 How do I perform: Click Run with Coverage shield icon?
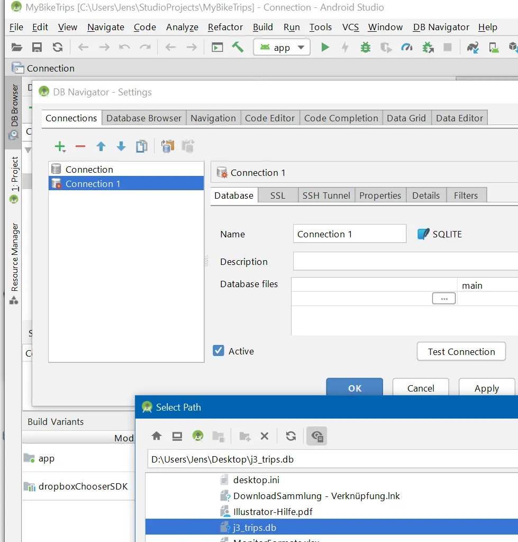point(386,47)
